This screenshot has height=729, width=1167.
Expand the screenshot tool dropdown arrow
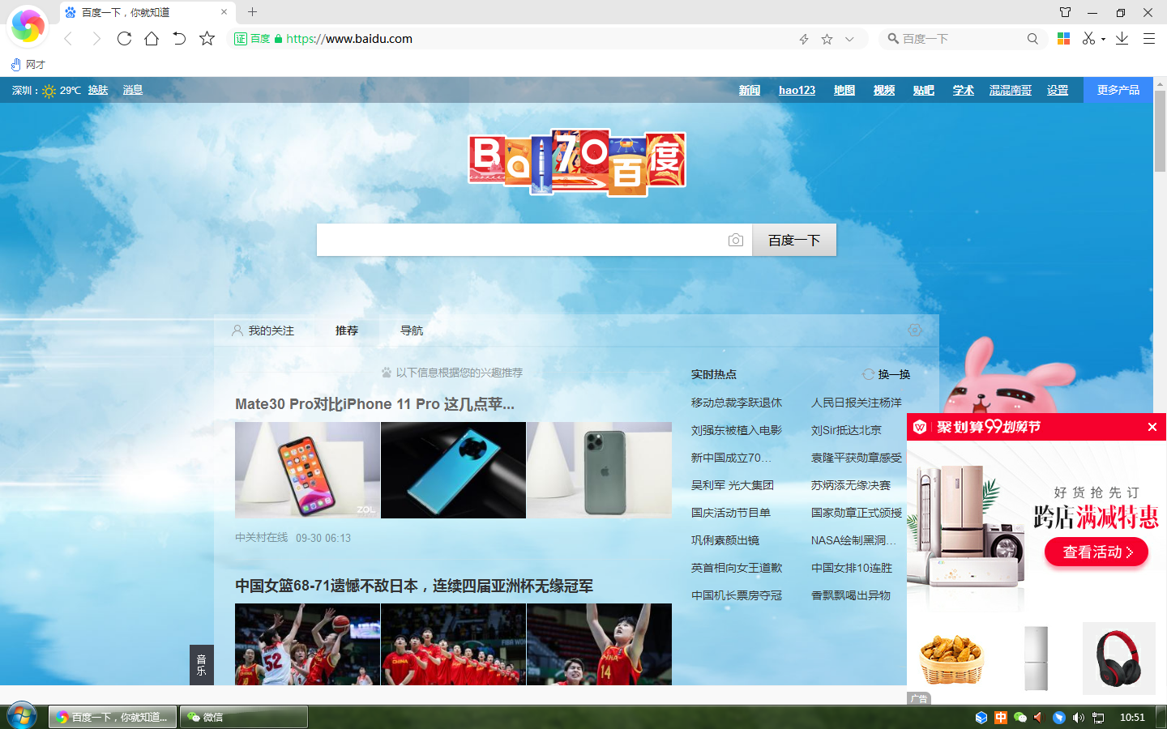tap(1103, 39)
